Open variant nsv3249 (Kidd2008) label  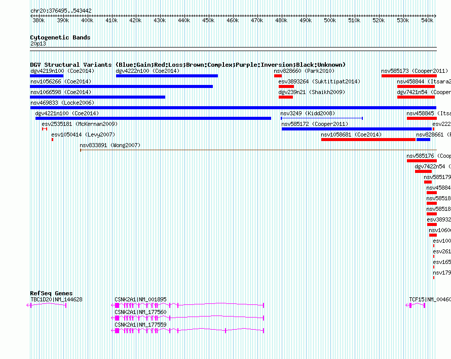(308, 113)
